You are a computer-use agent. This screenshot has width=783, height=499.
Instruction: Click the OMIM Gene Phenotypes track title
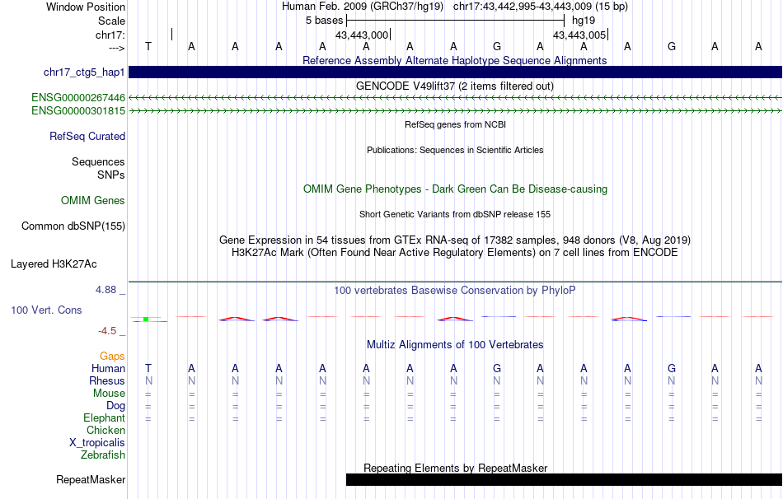456,189
